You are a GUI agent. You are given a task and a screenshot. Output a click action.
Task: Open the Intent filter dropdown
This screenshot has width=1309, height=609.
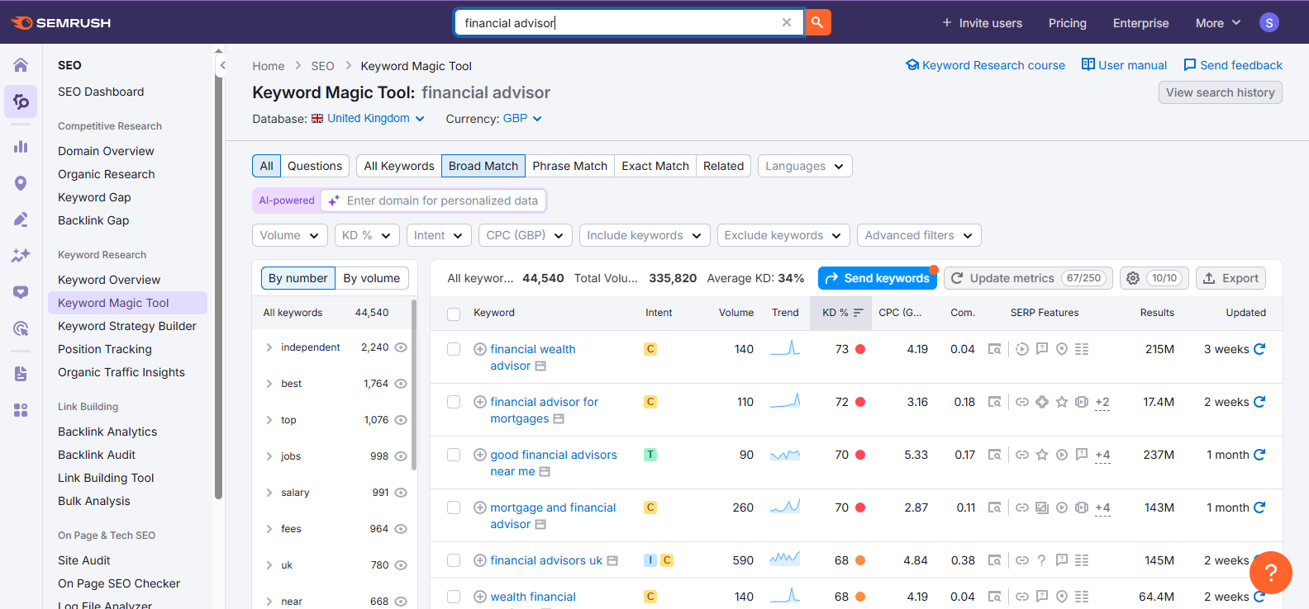439,235
